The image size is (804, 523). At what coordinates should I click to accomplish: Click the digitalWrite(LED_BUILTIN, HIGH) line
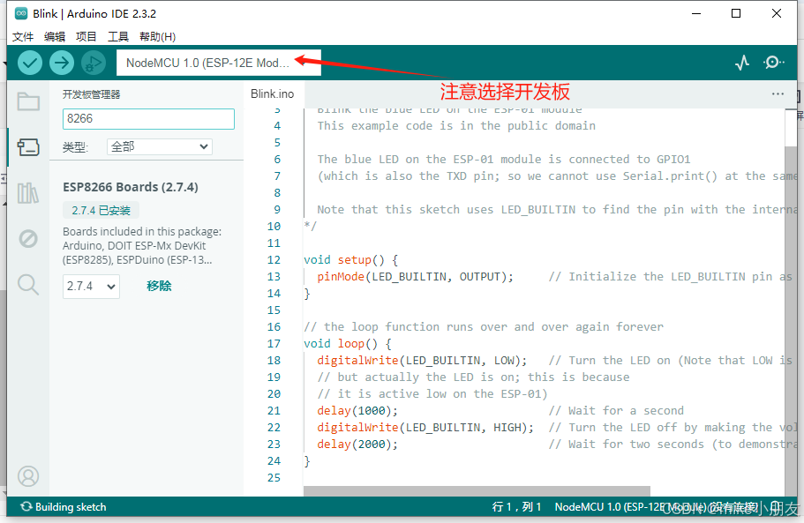(425, 427)
